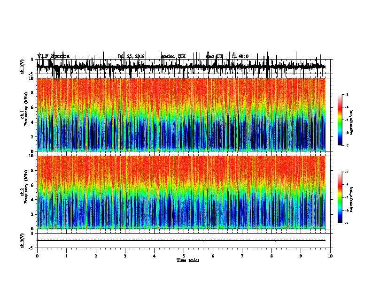Click the log(PSD) label beside ch.1 color bar
The image size is (372, 287).
coord(351,122)
